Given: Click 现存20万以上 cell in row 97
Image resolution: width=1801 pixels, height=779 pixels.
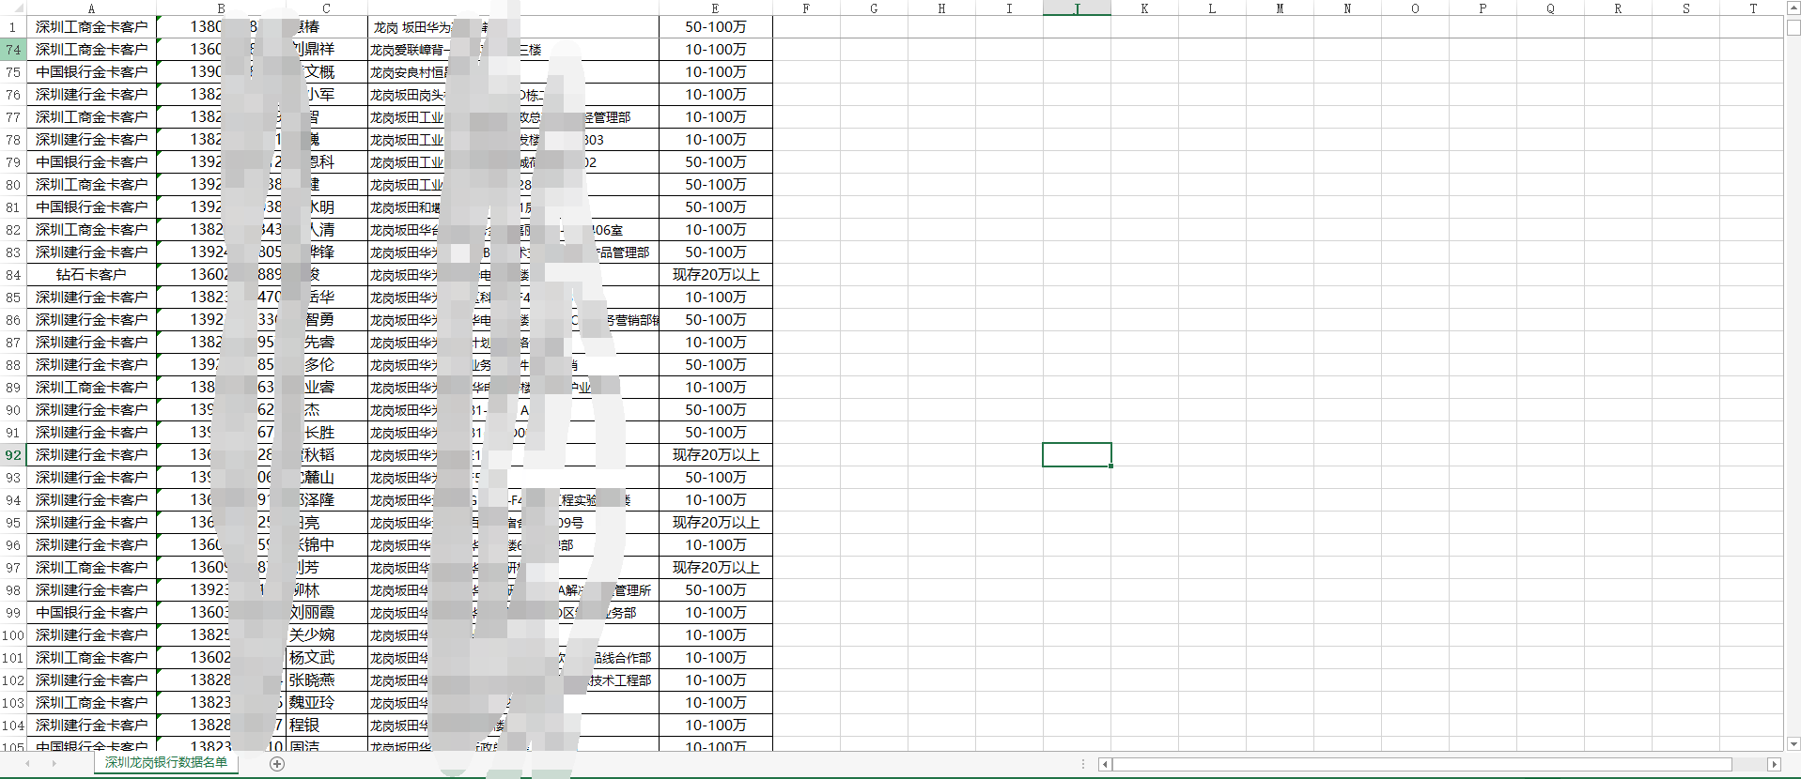Looking at the screenshot, I should coord(715,568).
